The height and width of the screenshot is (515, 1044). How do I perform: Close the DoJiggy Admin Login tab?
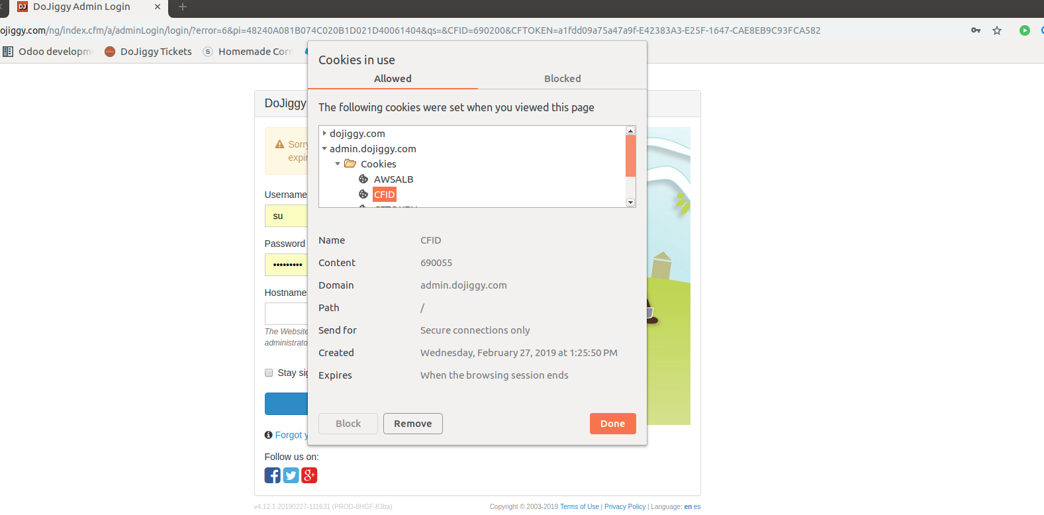click(158, 7)
